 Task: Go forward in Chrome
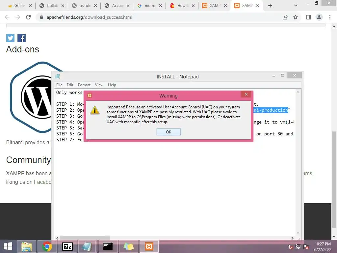18,17
